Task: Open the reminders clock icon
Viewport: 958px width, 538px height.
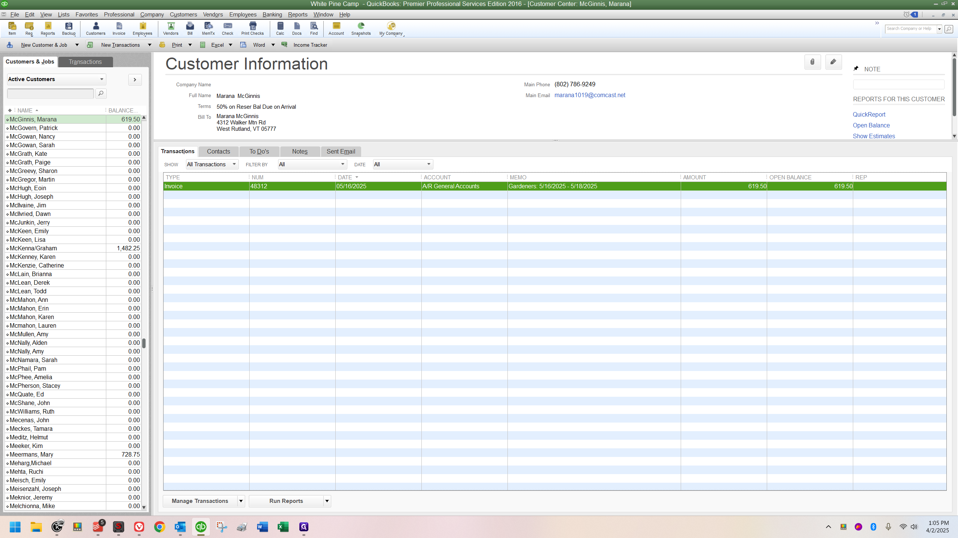Action: click(906, 15)
